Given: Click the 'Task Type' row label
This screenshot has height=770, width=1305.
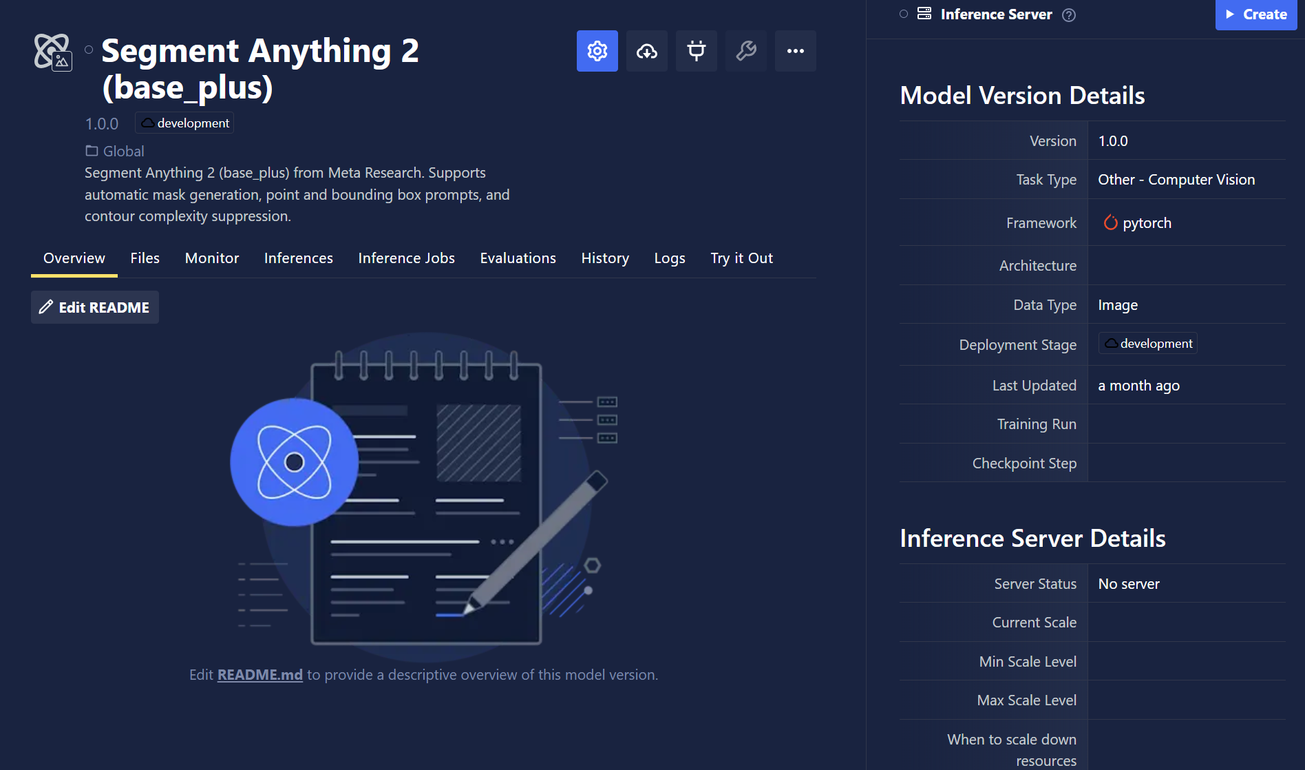Looking at the screenshot, I should [x=1046, y=180].
